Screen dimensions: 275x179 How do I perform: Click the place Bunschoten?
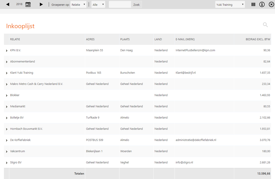point(128,73)
